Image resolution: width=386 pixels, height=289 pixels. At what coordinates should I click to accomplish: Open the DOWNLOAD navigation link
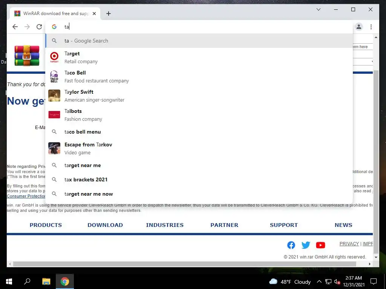[105, 225]
